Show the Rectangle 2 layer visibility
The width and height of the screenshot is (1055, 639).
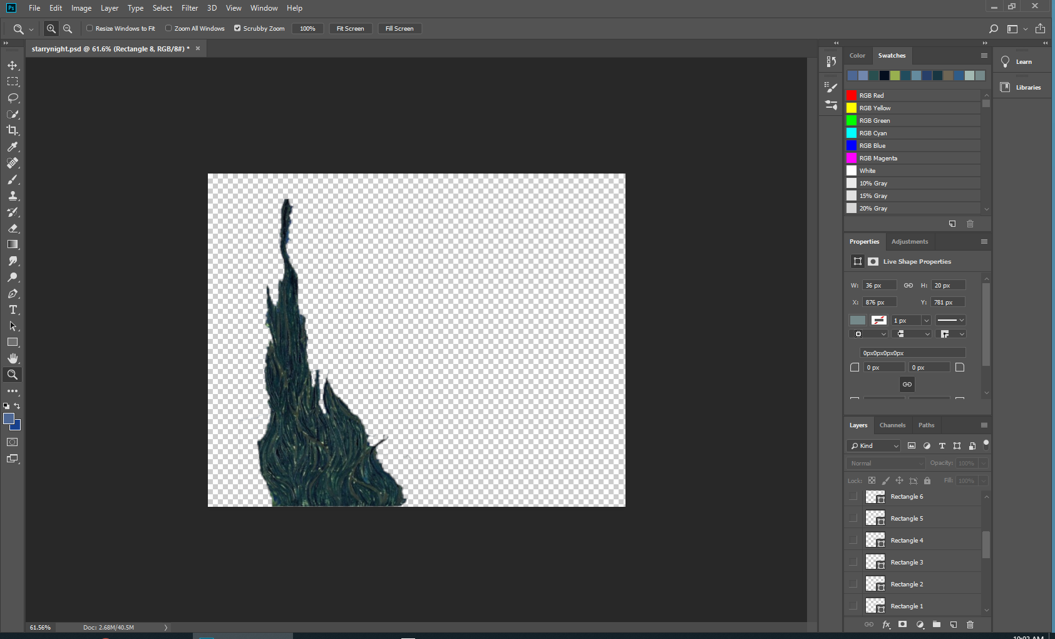(x=853, y=584)
